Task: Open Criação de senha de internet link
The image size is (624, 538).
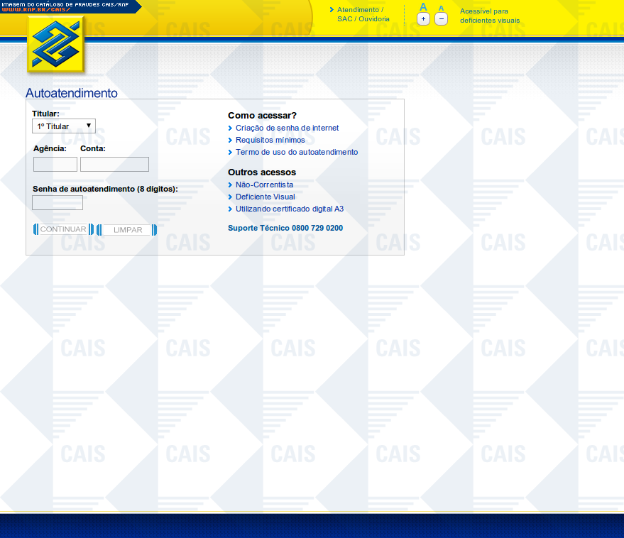Action: click(x=287, y=128)
